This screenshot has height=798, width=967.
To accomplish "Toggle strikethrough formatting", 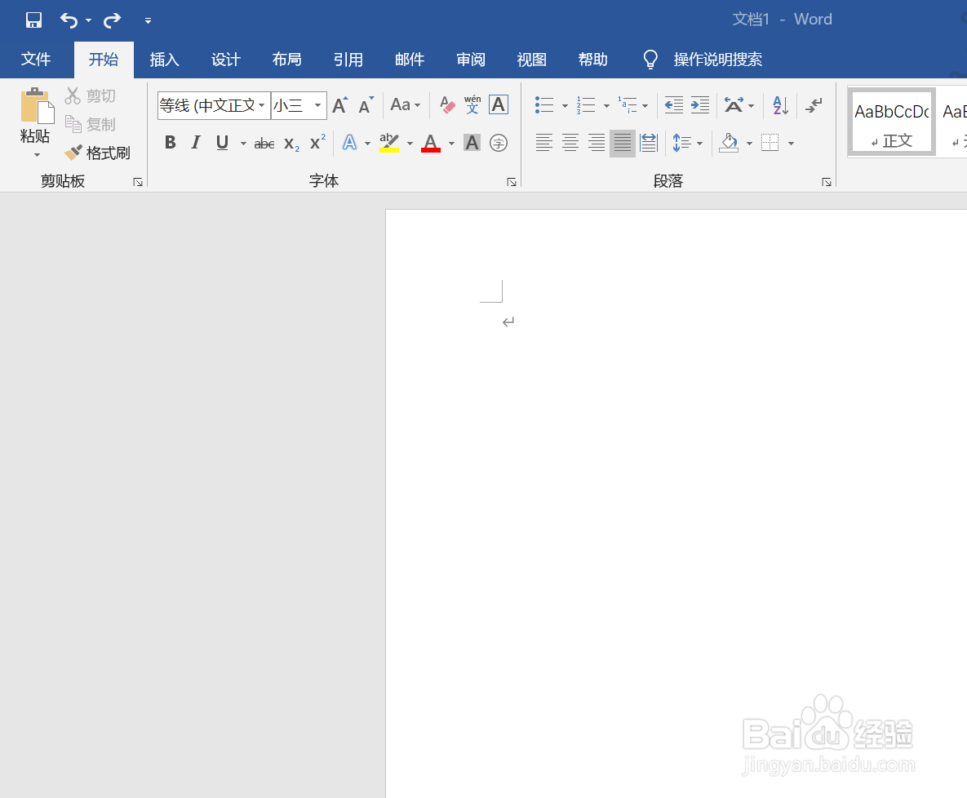I will 264,144.
